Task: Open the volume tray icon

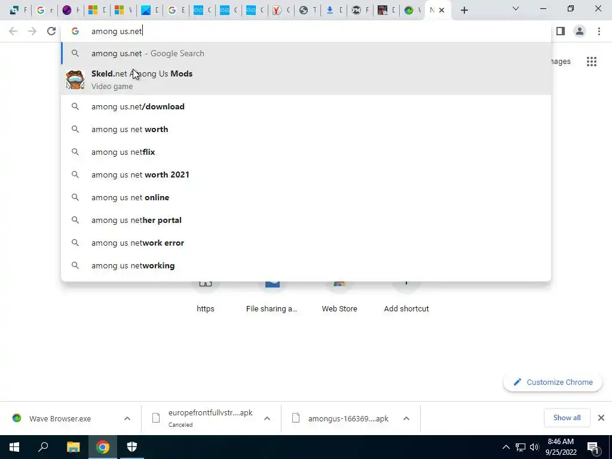Action: point(534,447)
